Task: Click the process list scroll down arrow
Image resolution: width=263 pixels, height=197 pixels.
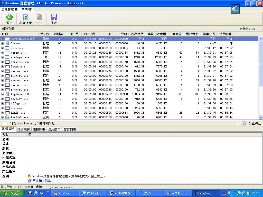Action: click(x=260, y=117)
